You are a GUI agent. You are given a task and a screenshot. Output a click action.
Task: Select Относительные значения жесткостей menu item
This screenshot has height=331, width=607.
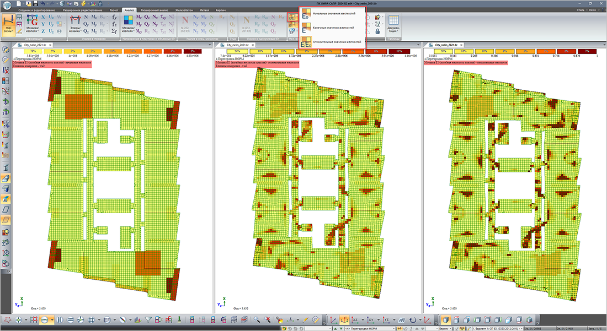tap(333, 42)
